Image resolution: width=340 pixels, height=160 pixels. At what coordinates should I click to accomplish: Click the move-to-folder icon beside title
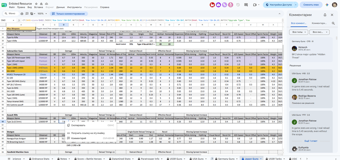pyautogui.click(x=41, y=4)
